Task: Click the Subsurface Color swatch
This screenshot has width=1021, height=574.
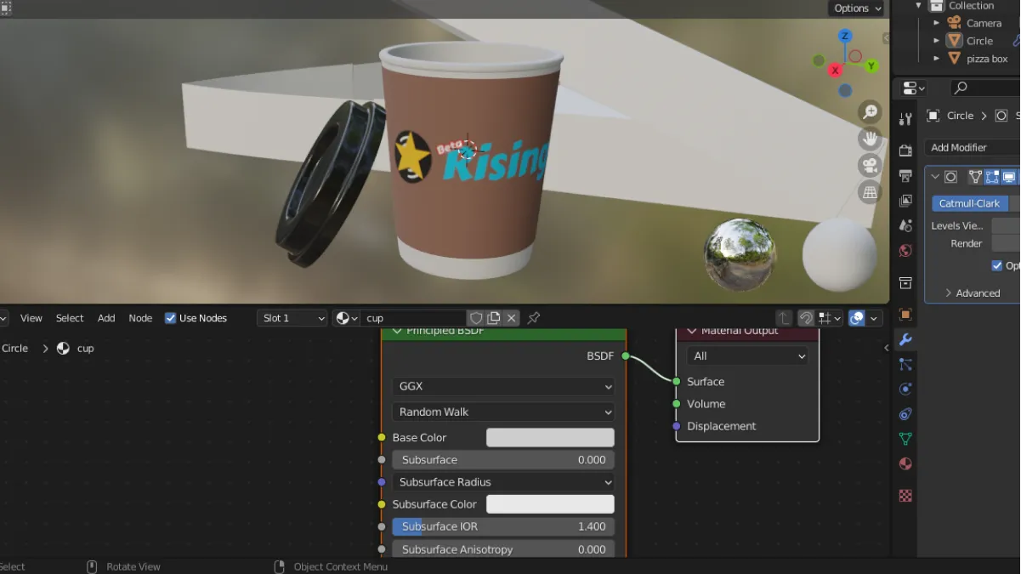Action: 550,504
